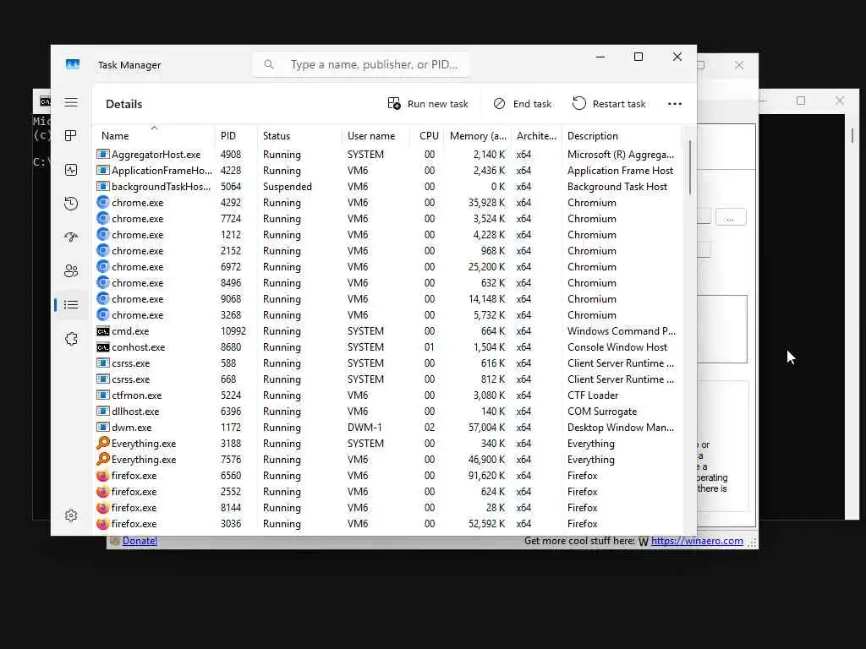Screen dimensions: 866x649
Task: Click Everything.exe icon with PID 7576
Action: [x=102, y=459]
